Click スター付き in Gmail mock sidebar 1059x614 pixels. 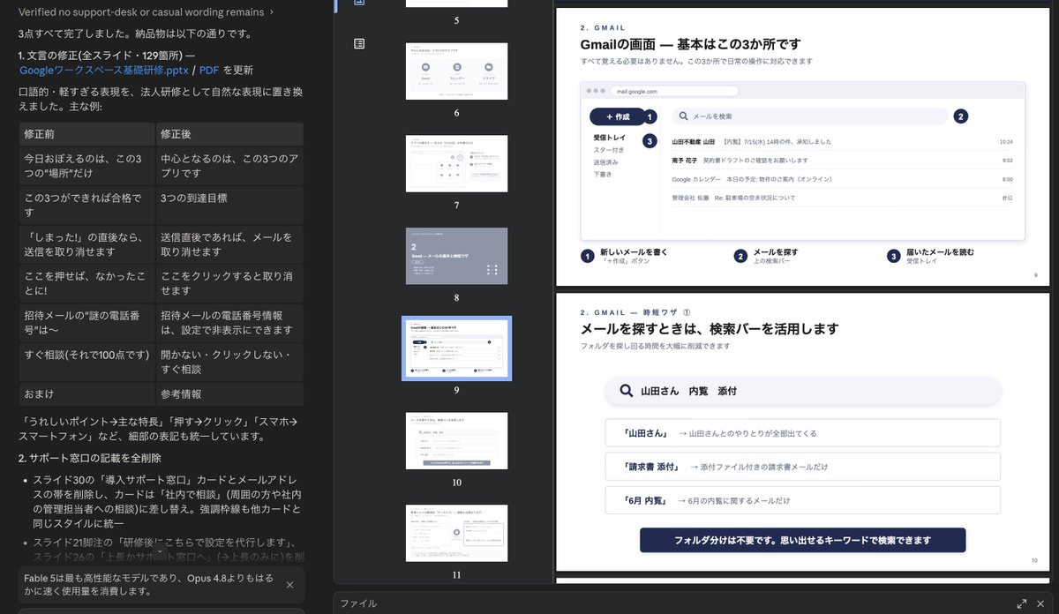pyautogui.click(x=609, y=150)
